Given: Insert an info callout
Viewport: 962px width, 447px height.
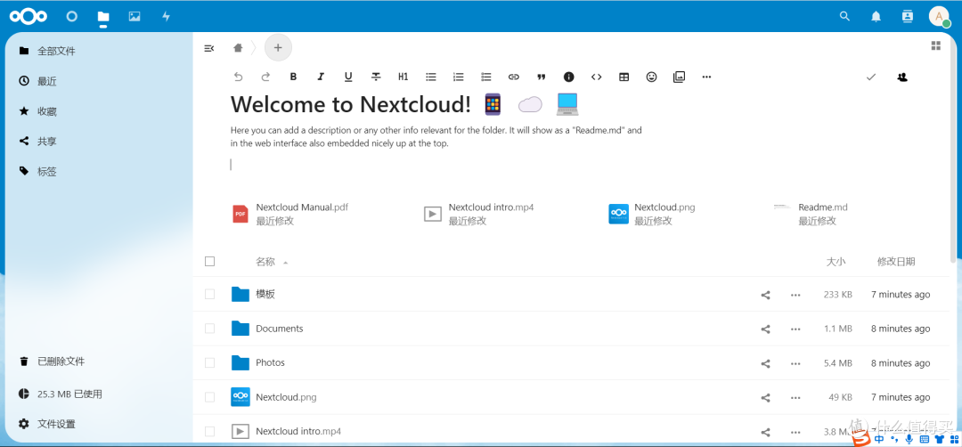Looking at the screenshot, I should [568, 77].
